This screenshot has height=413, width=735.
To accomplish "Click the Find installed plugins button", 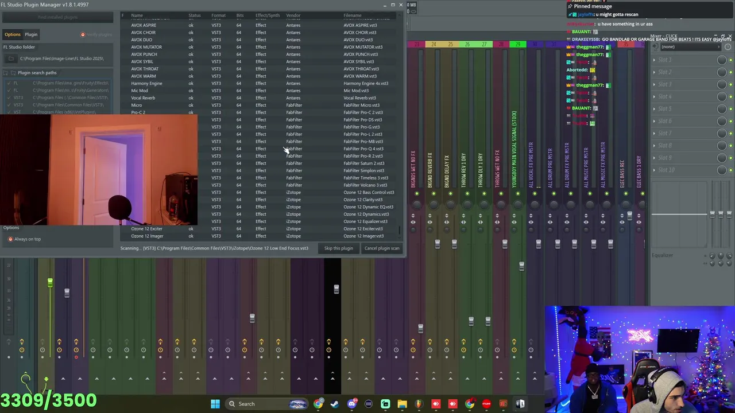I will (58, 17).
